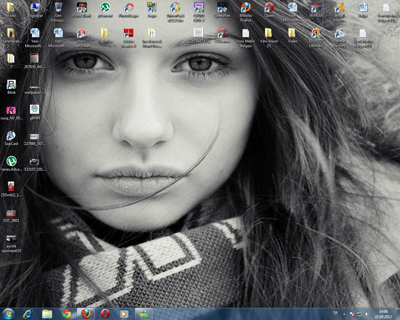The image size is (400, 320).
Task: Click the TR language indicator
Action: click(x=336, y=313)
